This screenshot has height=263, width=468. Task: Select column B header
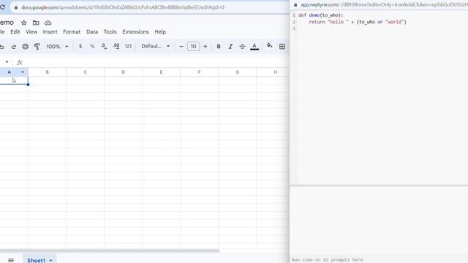click(47, 72)
